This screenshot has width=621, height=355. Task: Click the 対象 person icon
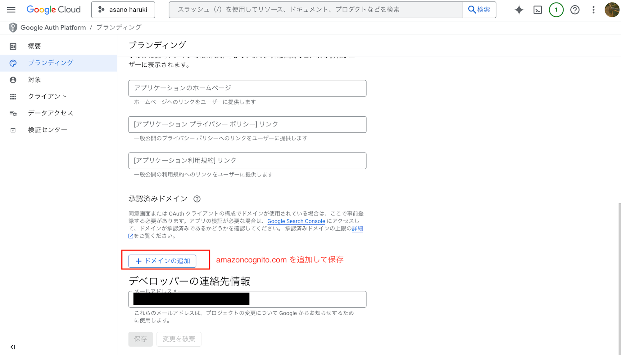pos(13,80)
